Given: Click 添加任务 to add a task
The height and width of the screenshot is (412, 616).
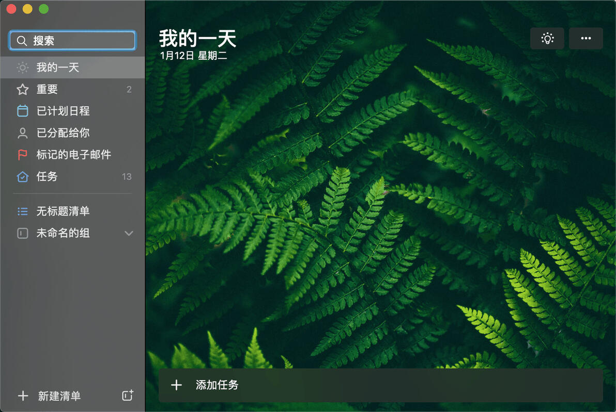Looking at the screenshot, I should point(380,385).
